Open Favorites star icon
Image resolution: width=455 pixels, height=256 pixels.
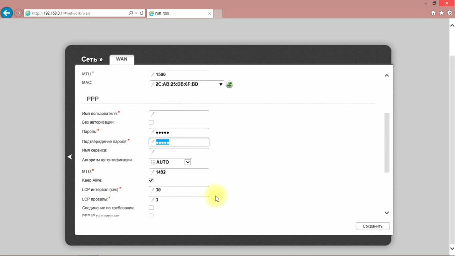click(x=441, y=13)
